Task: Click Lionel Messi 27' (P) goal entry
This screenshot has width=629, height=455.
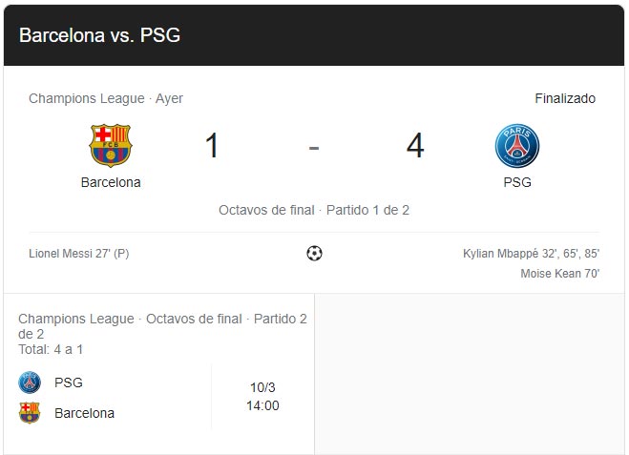Action: (x=79, y=254)
